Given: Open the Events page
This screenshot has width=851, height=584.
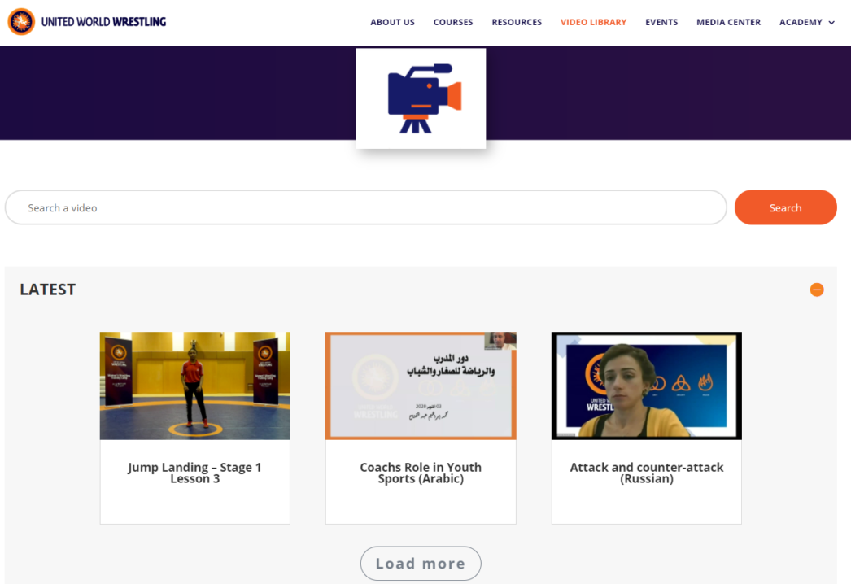Looking at the screenshot, I should 661,22.
